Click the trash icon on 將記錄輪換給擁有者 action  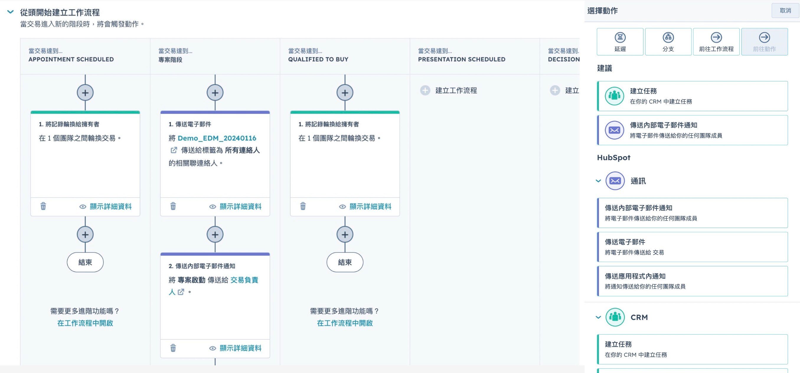point(43,206)
